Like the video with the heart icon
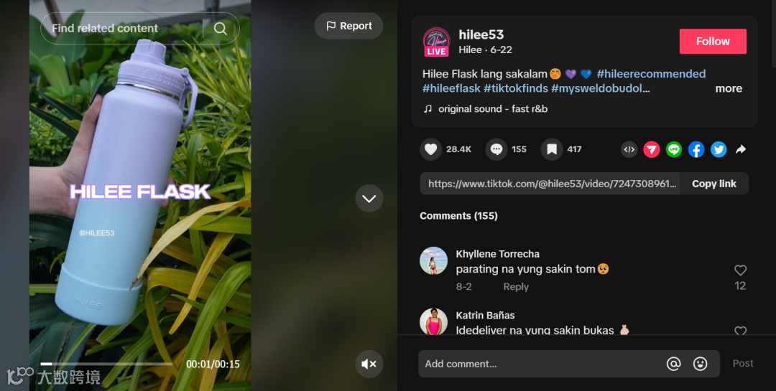This screenshot has height=391, width=776. [x=430, y=149]
